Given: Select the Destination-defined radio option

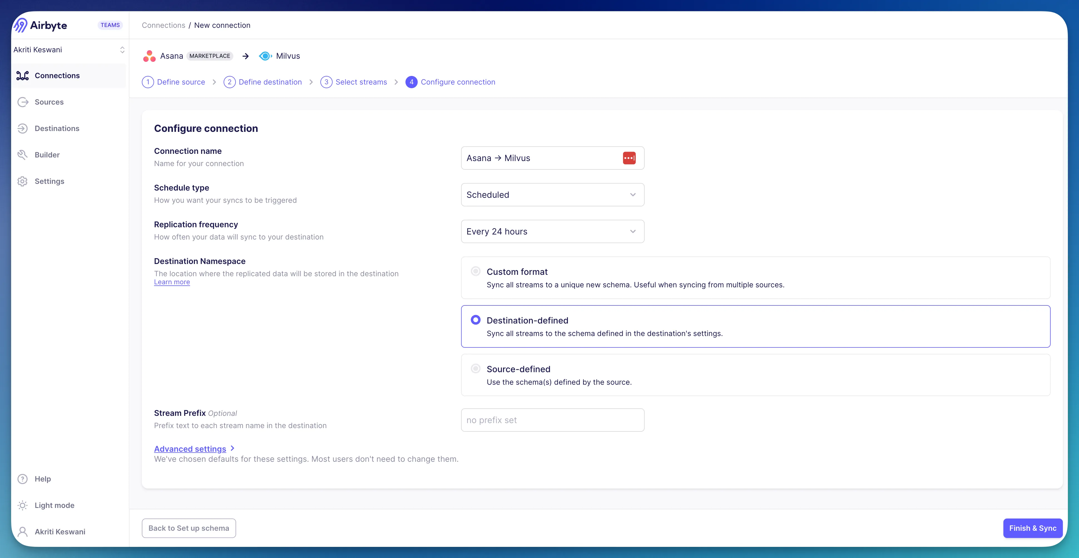Looking at the screenshot, I should [476, 320].
